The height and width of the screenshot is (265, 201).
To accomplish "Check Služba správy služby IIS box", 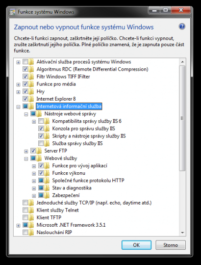I will (x=41, y=143).
